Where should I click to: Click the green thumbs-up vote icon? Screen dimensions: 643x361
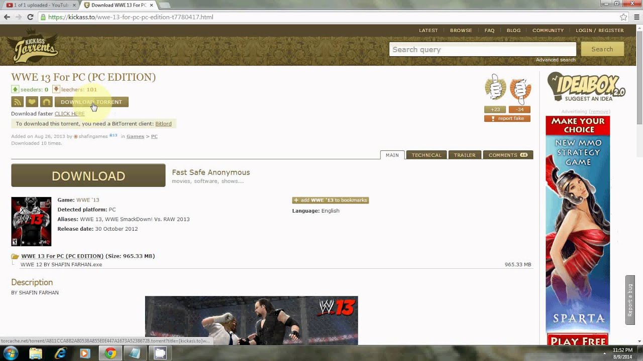[495, 89]
